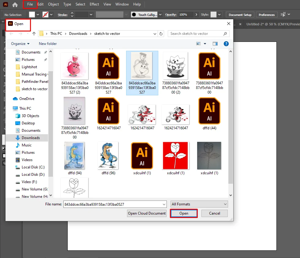
Task: Click the Back navigation arrow in dialog
Action: [x=11, y=34]
